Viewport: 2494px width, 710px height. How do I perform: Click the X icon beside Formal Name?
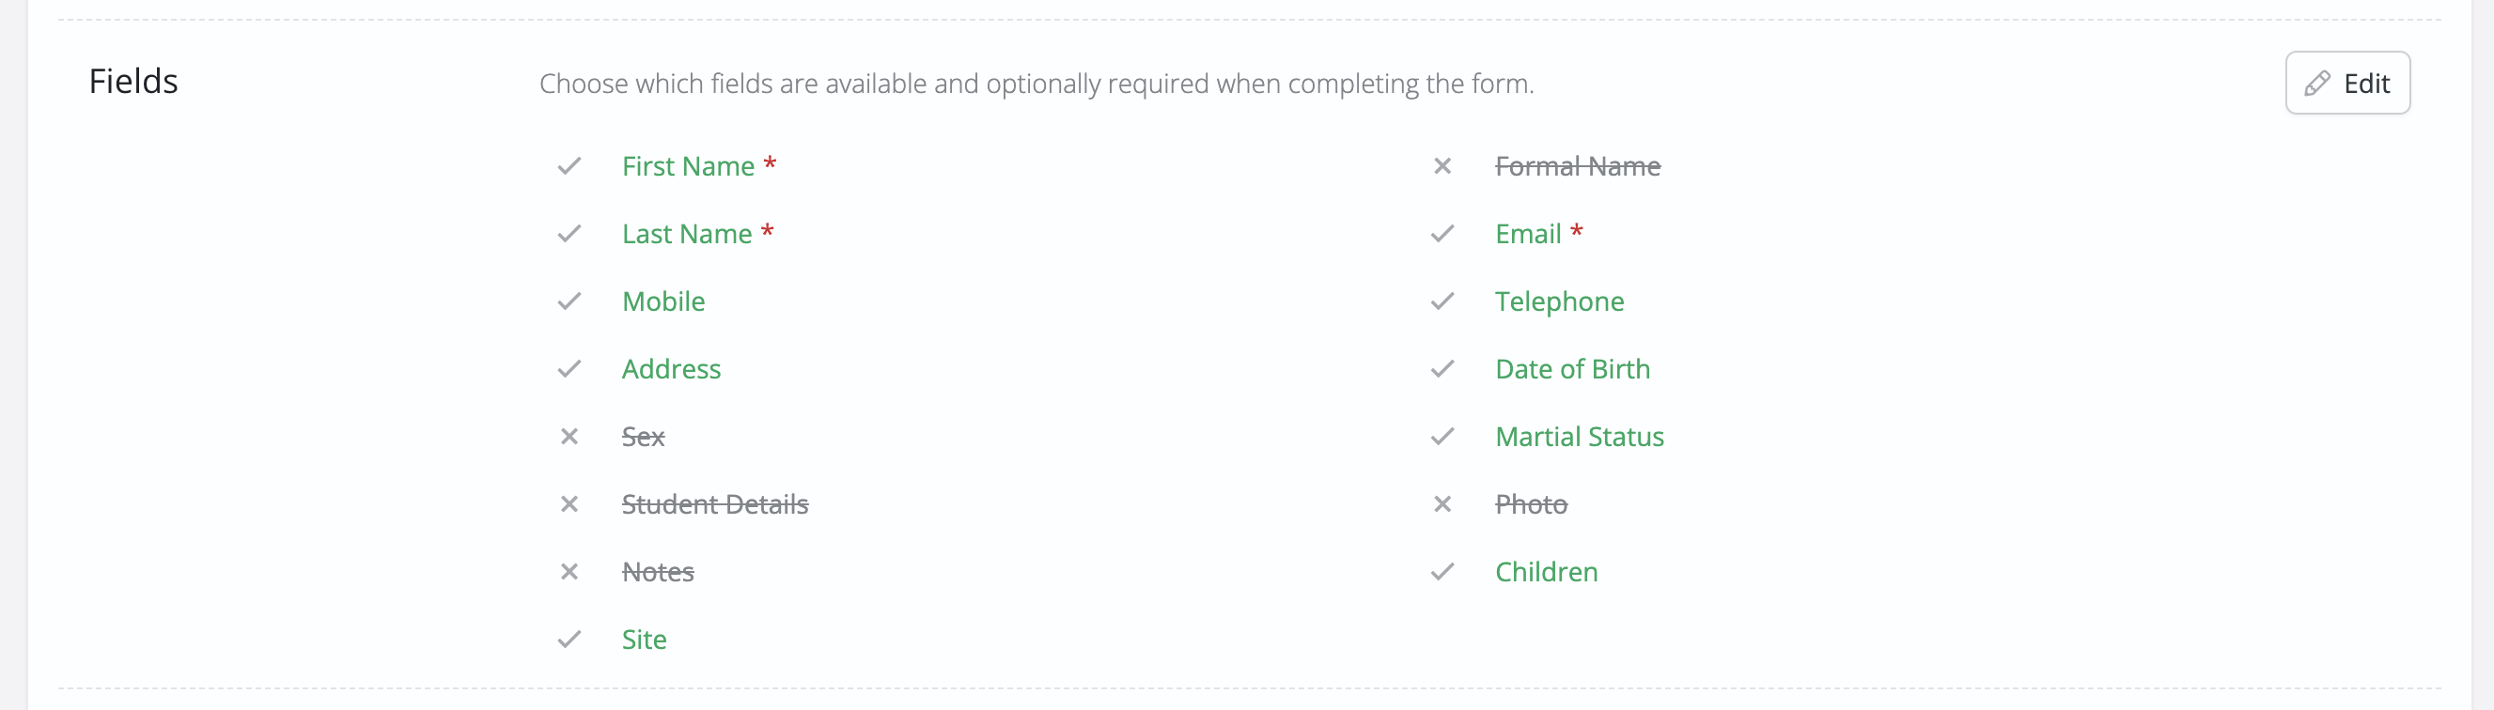1442,166
